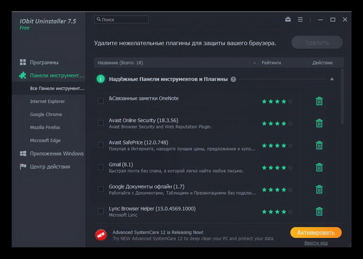Click the green info icon beside Надёжные Панели
Image resolution: width=363 pixels, height=259 pixels.
(100, 79)
